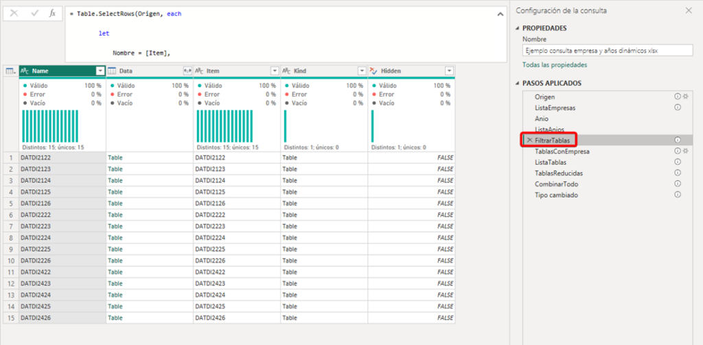Open the table options icon in the grid corner
The width and height of the screenshot is (703, 345).
pyautogui.click(x=10, y=71)
